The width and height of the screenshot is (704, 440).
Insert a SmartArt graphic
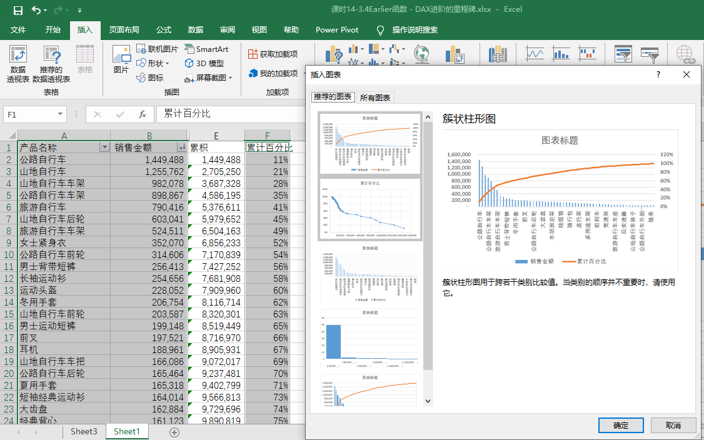coord(206,49)
